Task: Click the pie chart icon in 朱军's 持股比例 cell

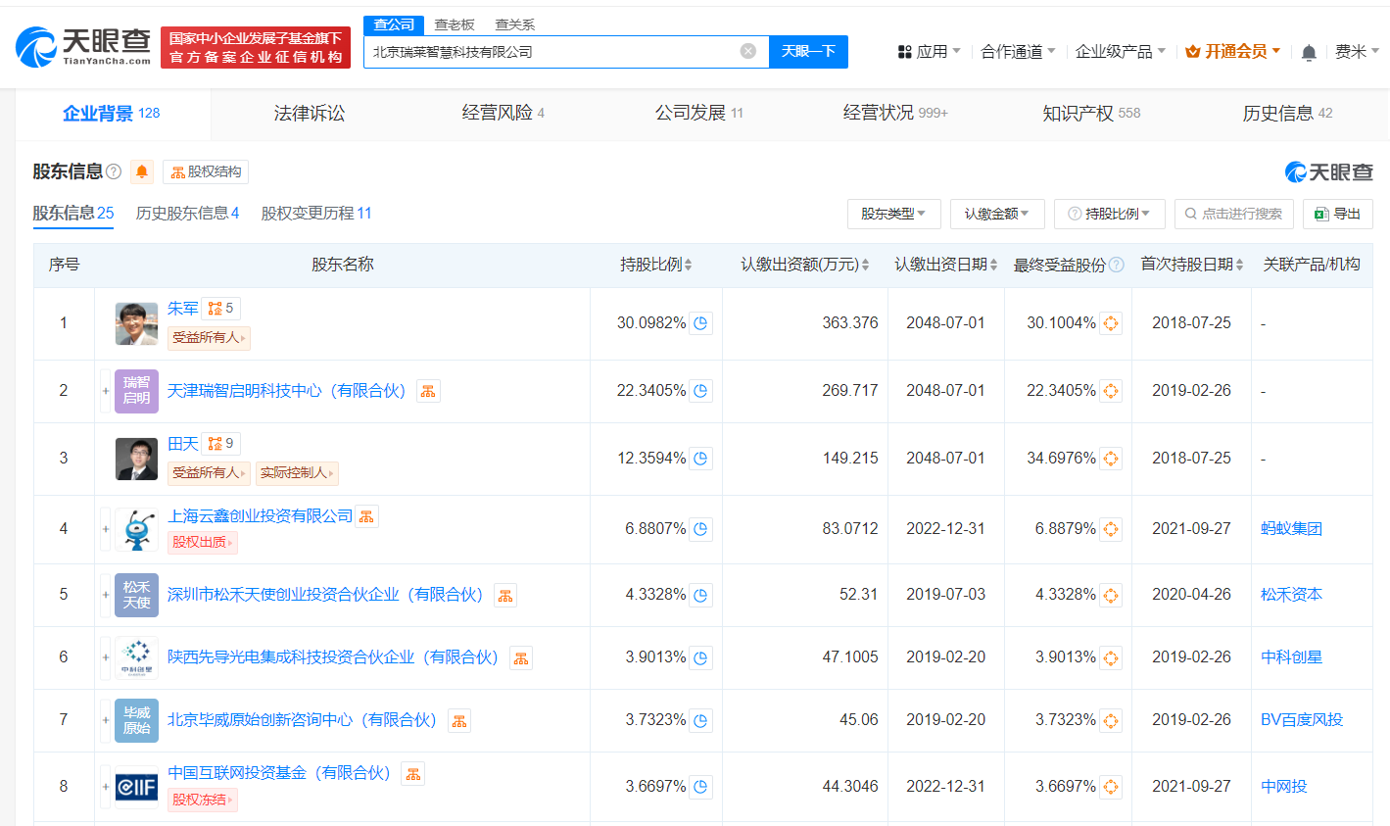Action: point(700,322)
